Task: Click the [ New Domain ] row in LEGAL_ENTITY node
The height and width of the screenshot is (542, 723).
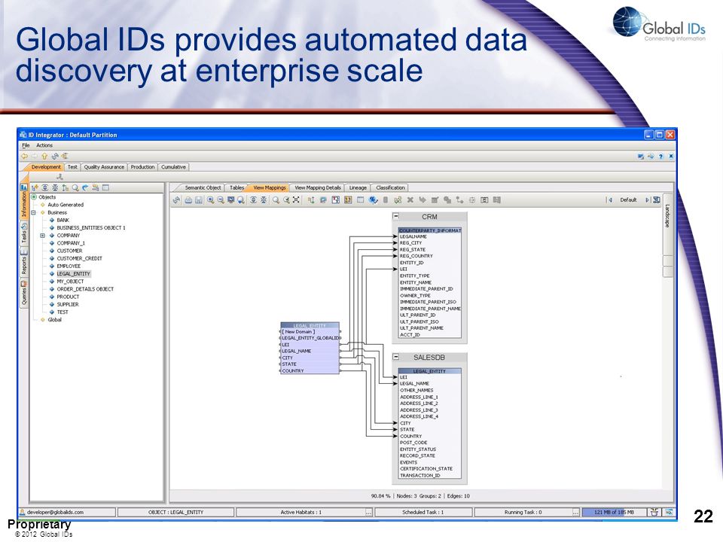Action: pyautogui.click(x=310, y=331)
